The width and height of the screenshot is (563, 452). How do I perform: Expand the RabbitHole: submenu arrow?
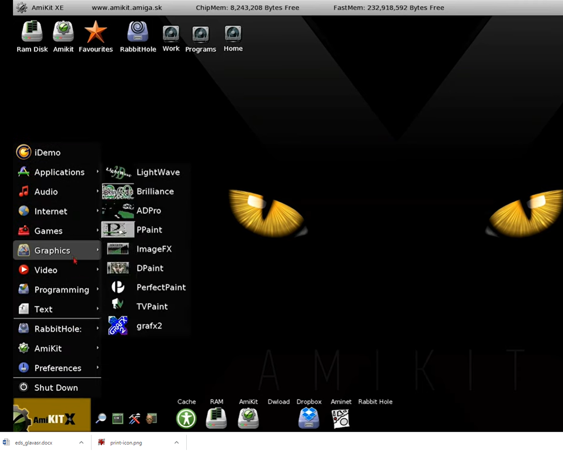[x=98, y=328]
